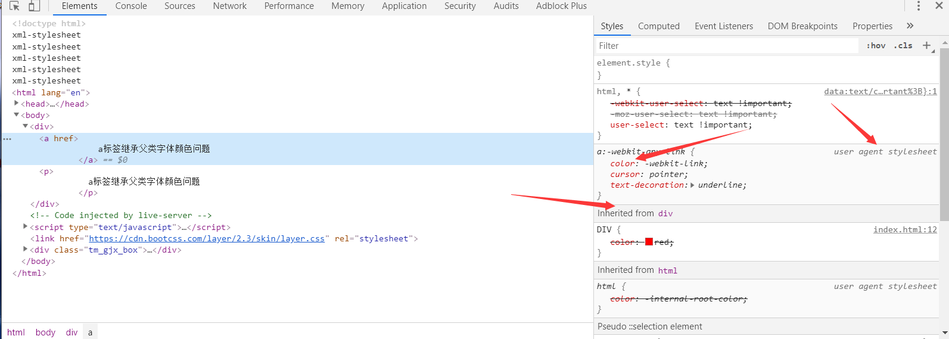Follow the Inherited from html link
949x339 pixels.
click(667, 270)
